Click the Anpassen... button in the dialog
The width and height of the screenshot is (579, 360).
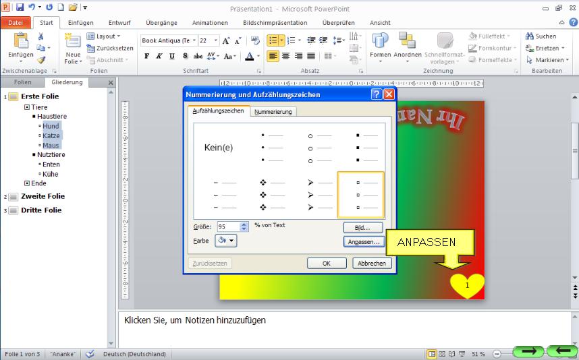pyautogui.click(x=364, y=241)
